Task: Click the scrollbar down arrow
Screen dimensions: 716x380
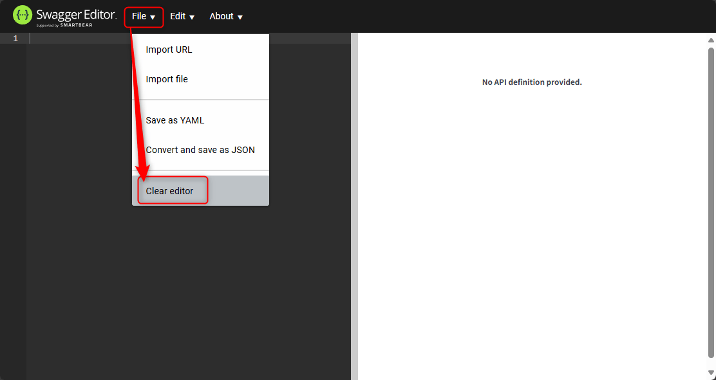Action: pos(711,373)
